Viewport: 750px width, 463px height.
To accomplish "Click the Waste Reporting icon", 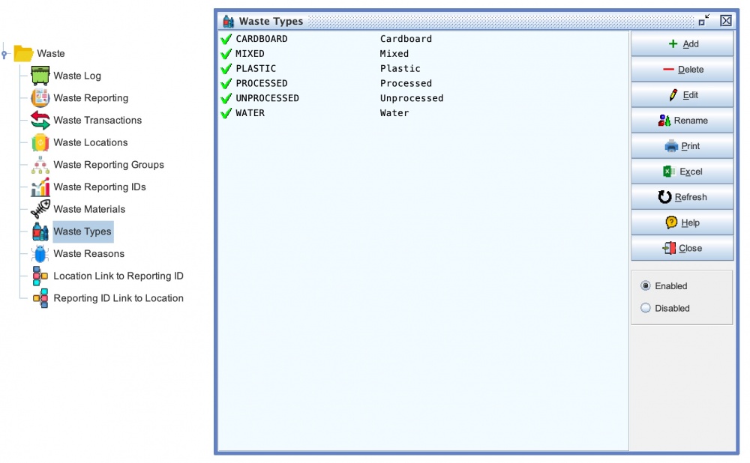I will [x=40, y=98].
